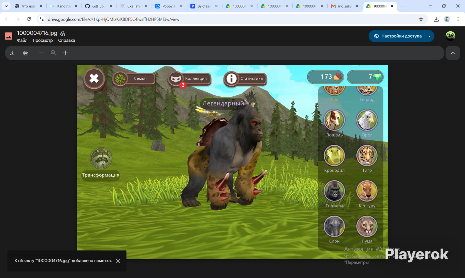This screenshot has height=278, width=465.
Task: Click the 1000004716.jpg file name
Action: (37, 33)
